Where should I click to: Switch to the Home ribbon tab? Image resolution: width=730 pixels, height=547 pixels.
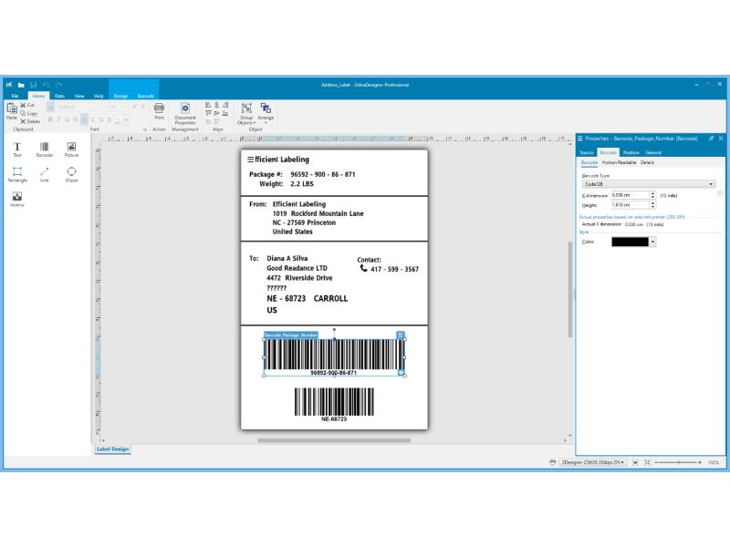tap(38, 96)
